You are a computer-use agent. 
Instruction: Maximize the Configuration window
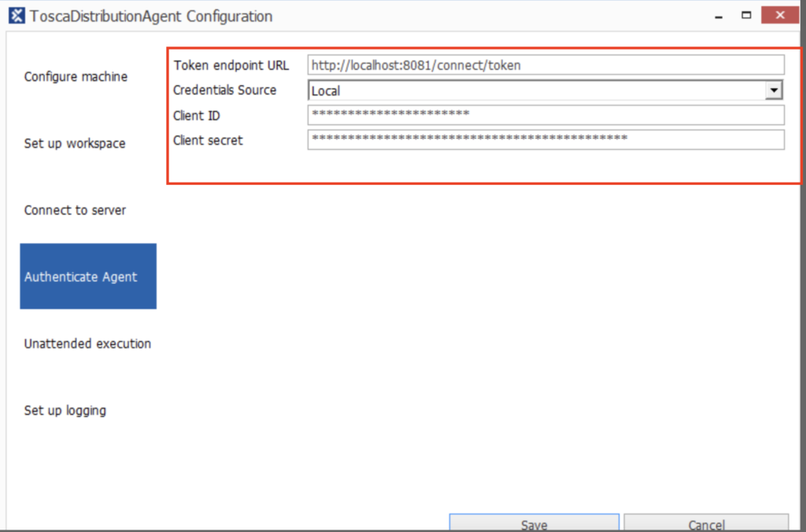(746, 16)
